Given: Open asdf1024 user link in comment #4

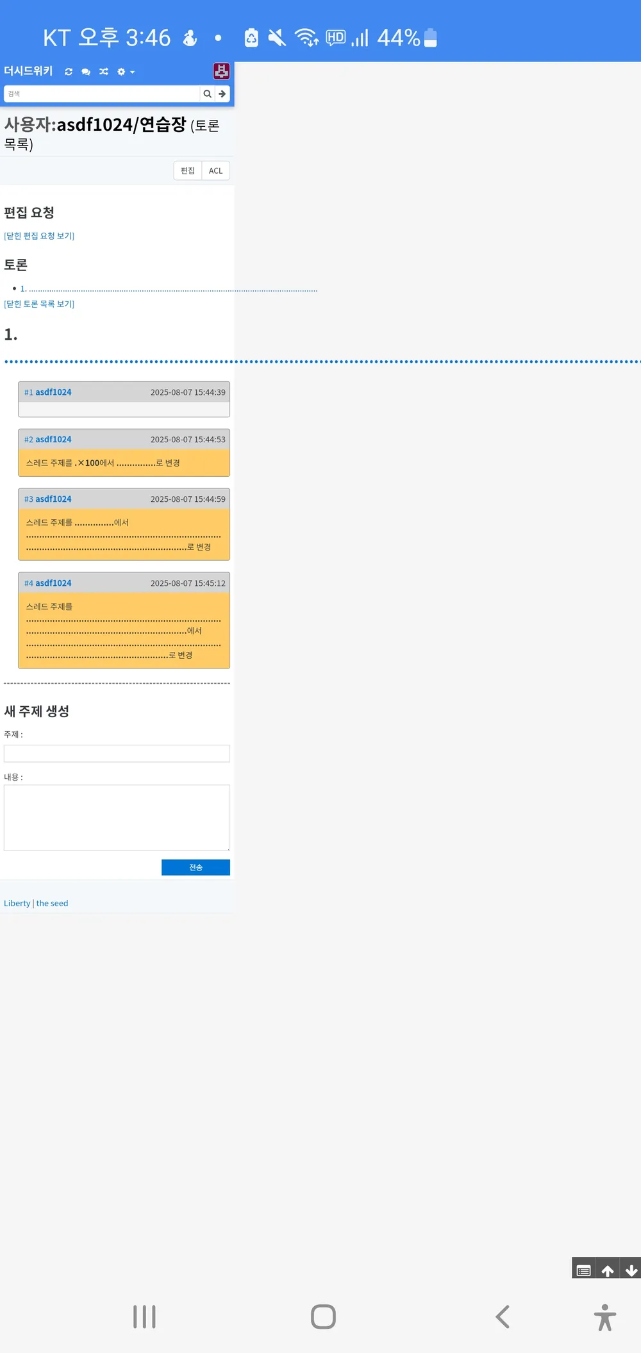Looking at the screenshot, I should click(x=53, y=583).
